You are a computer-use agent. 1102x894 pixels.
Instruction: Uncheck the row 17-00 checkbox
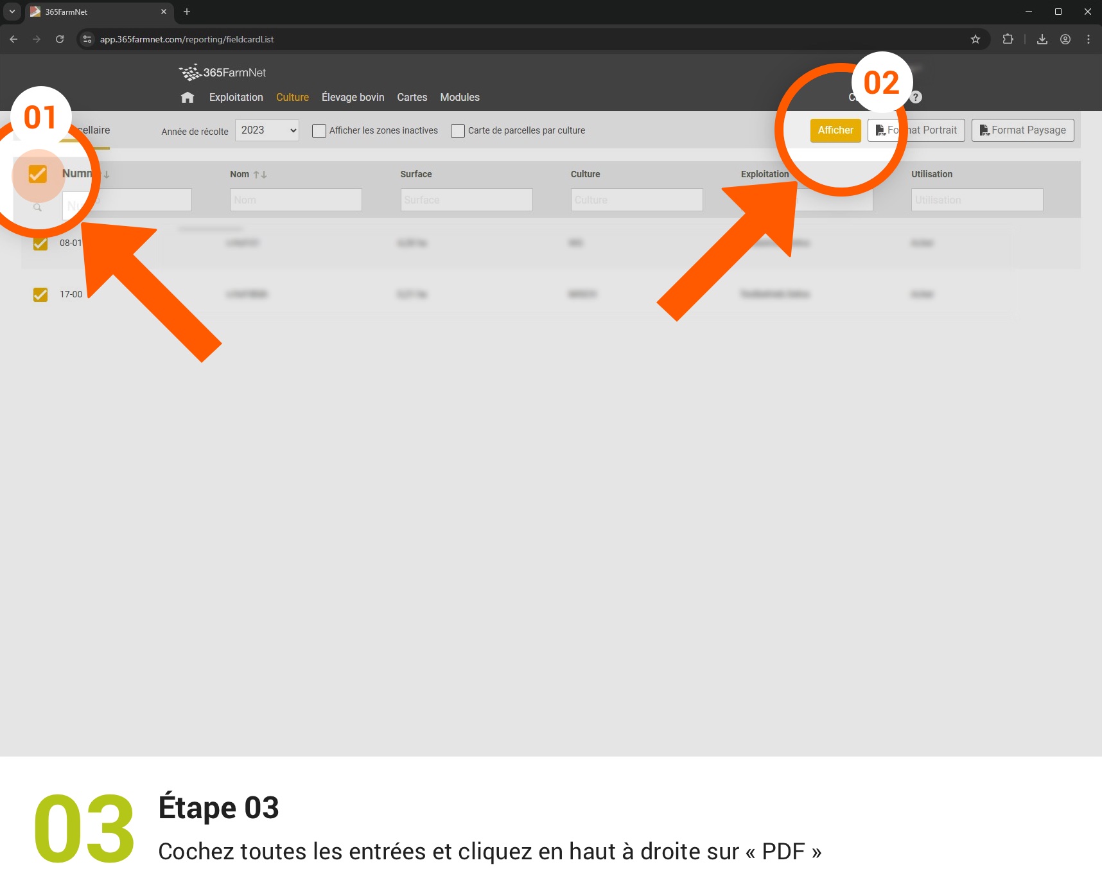coord(40,294)
